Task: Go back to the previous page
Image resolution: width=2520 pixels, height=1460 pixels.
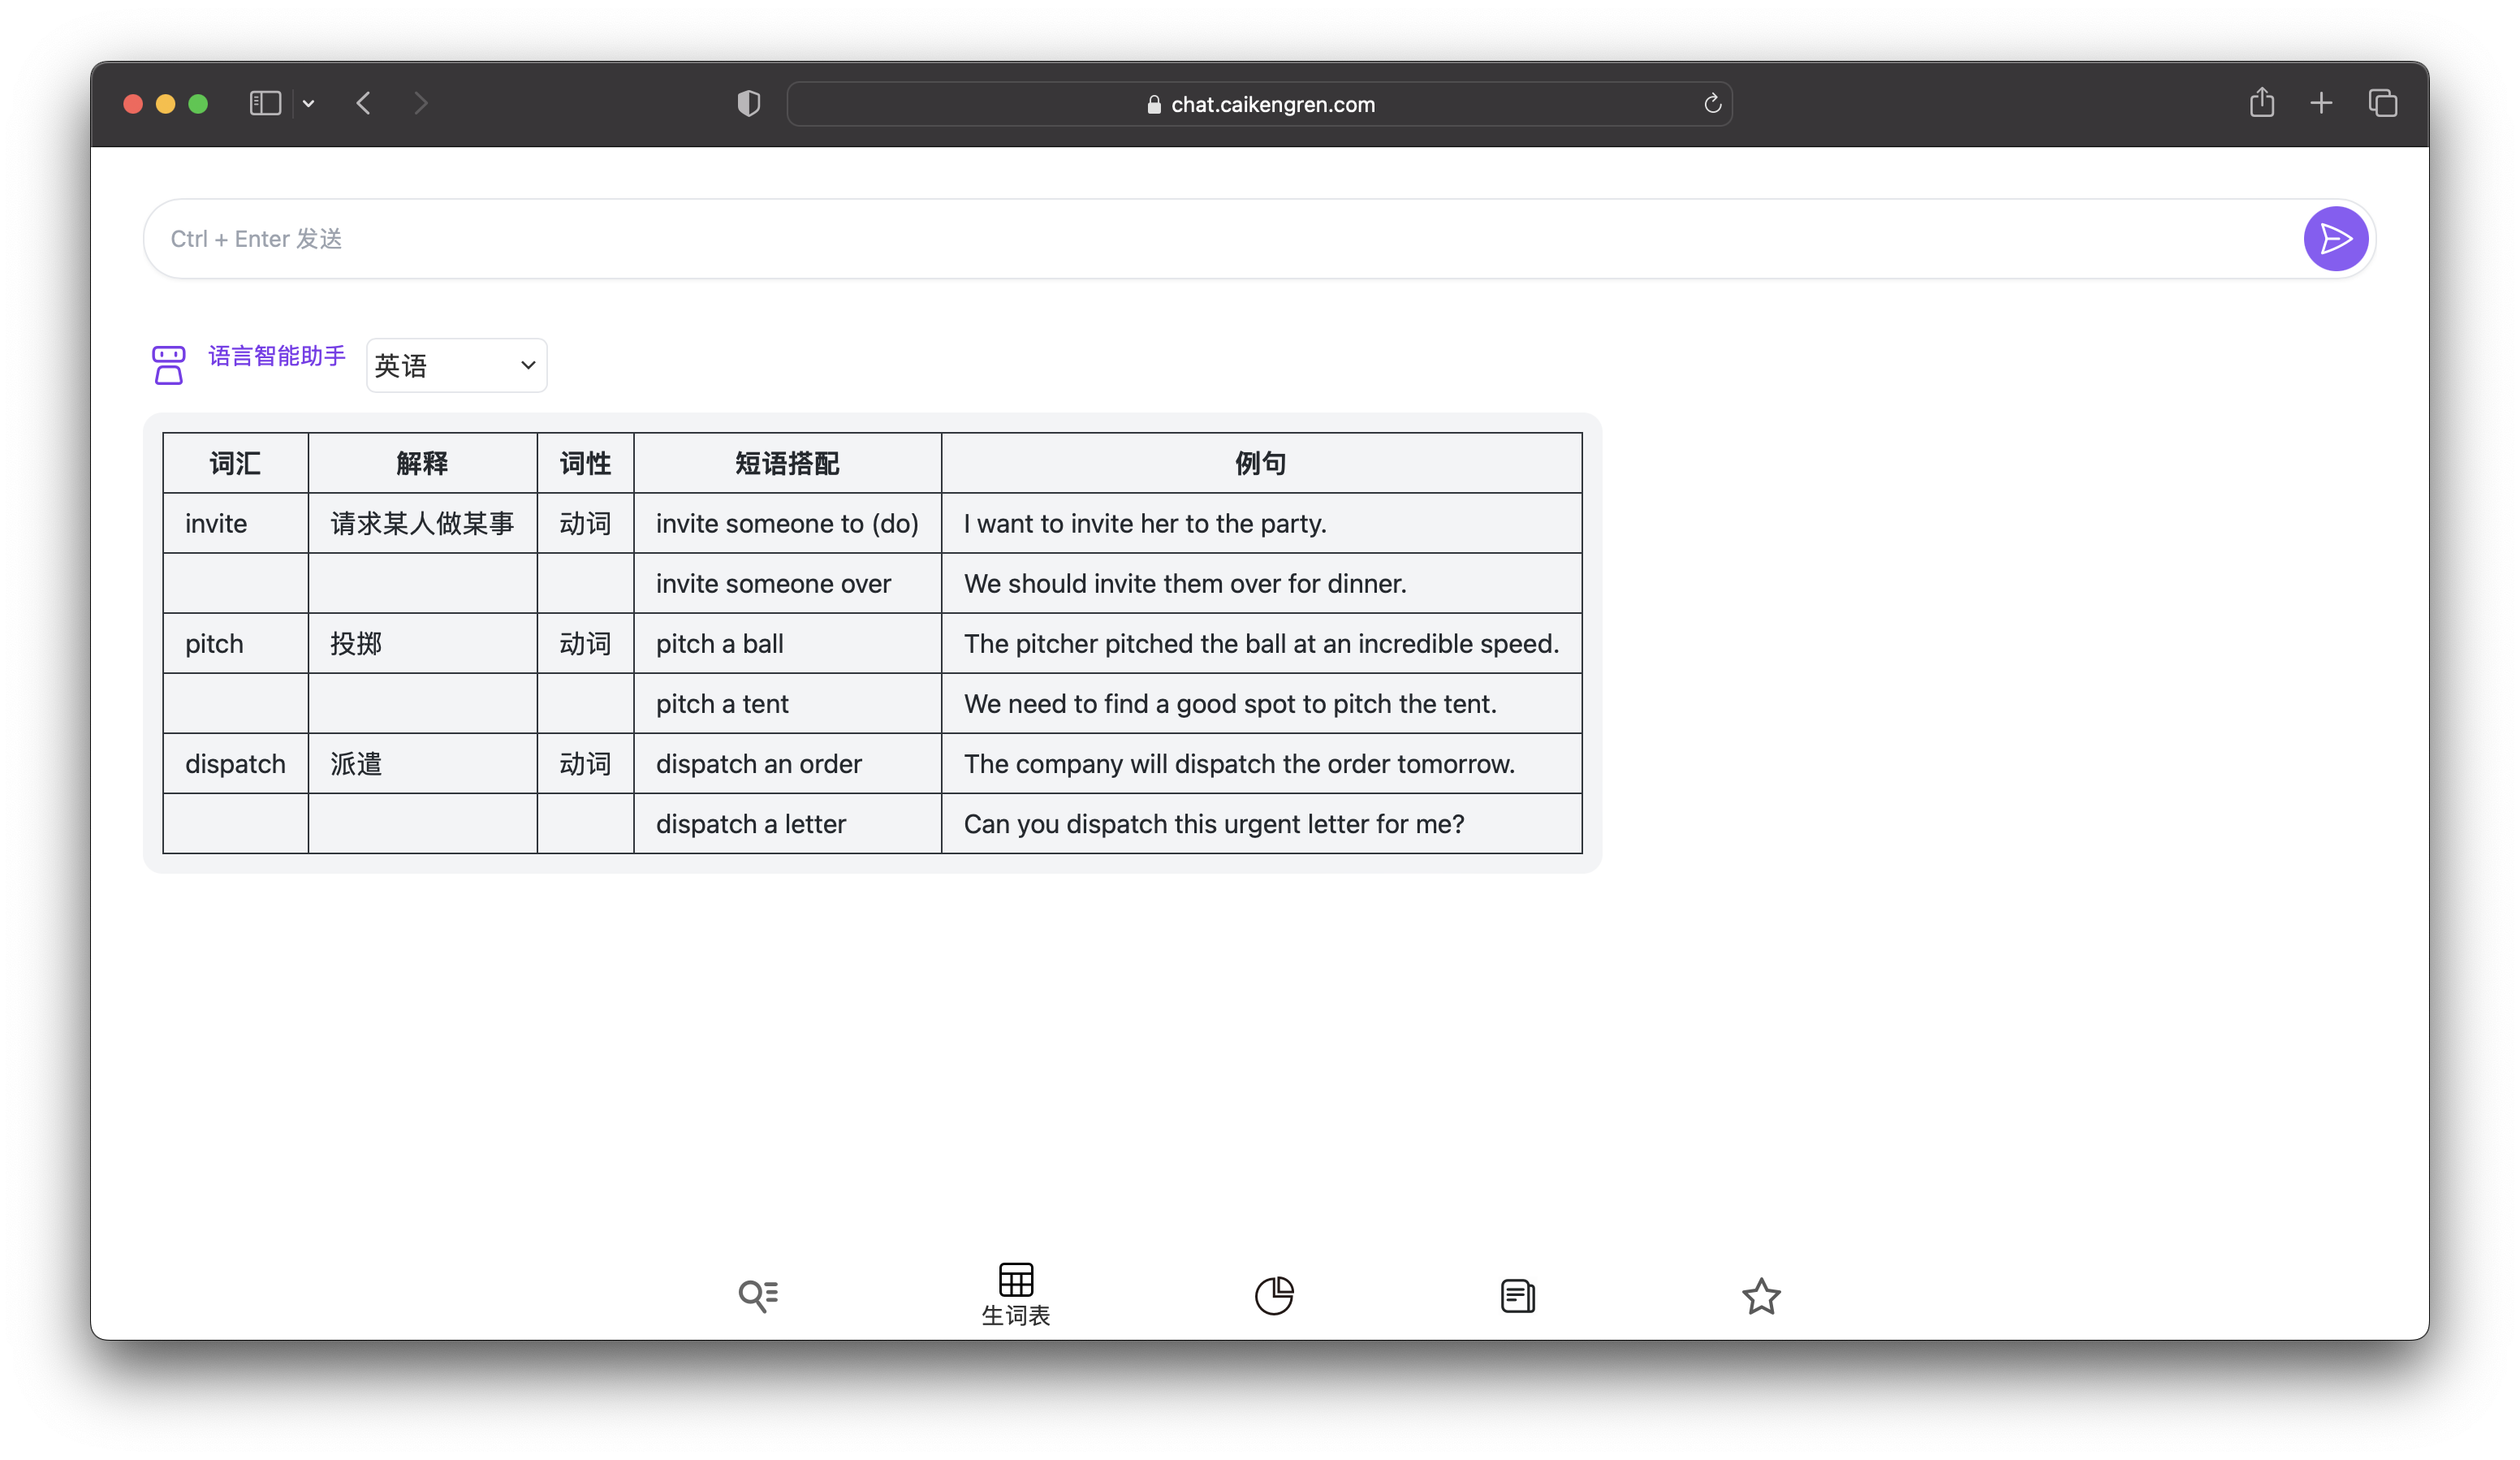Action: coord(364,103)
